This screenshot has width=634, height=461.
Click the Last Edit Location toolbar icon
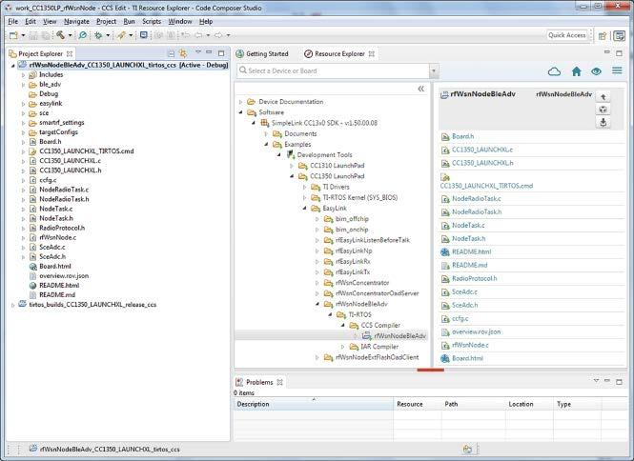click(186, 35)
